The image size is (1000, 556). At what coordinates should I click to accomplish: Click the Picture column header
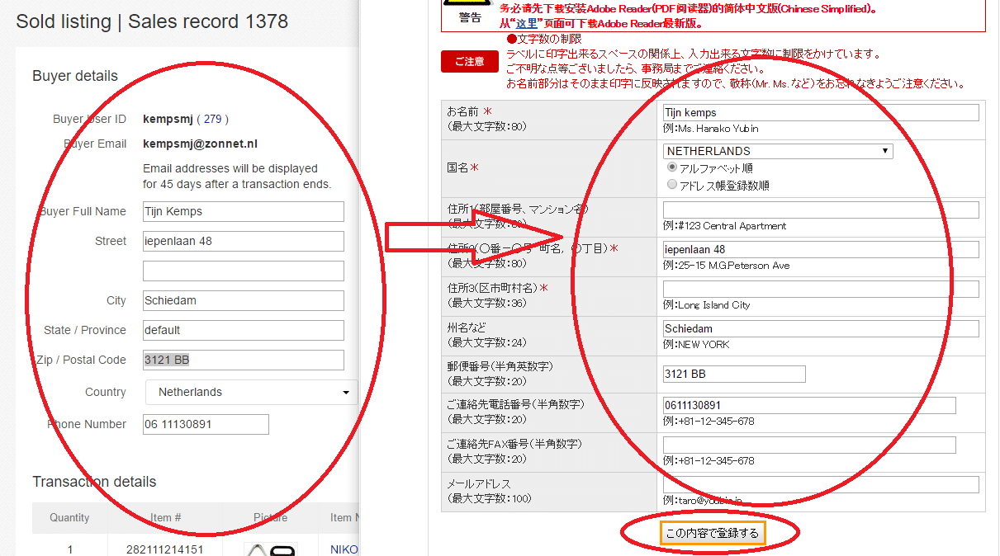tap(271, 518)
